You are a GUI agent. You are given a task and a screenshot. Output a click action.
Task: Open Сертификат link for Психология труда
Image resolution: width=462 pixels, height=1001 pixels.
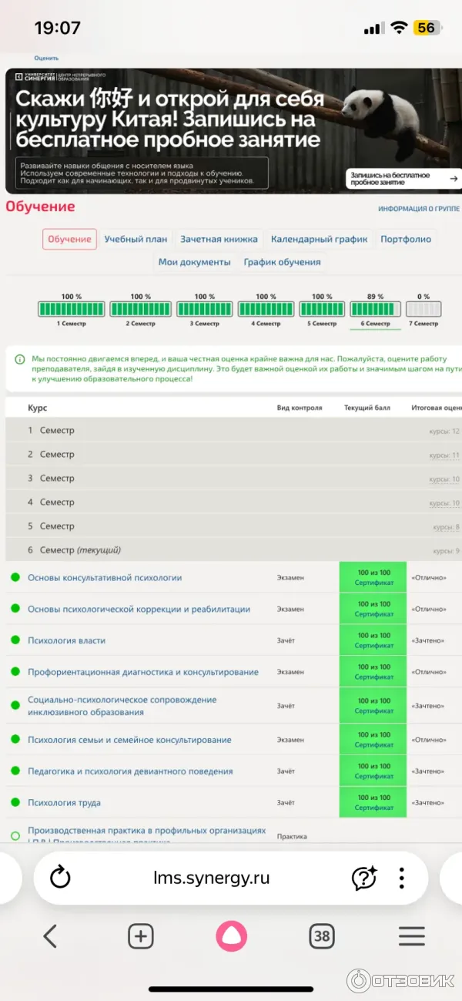tap(373, 808)
